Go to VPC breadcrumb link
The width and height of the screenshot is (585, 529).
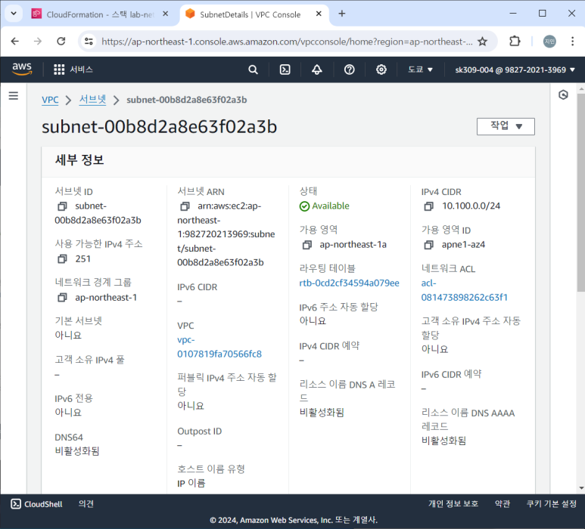[50, 100]
